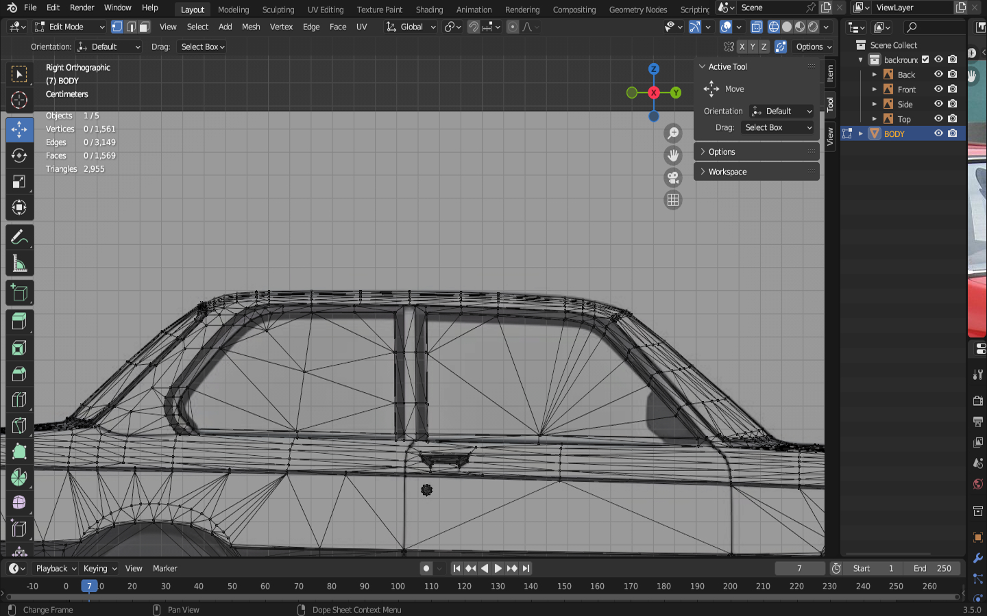This screenshot has width=987, height=616.
Task: Click the Options button in the header
Action: (814, 47)
